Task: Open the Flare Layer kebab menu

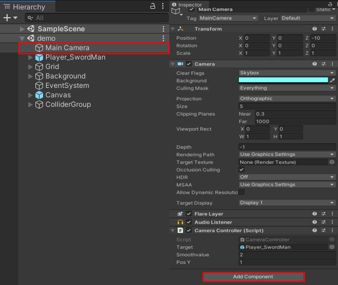Action: point(332,214)
